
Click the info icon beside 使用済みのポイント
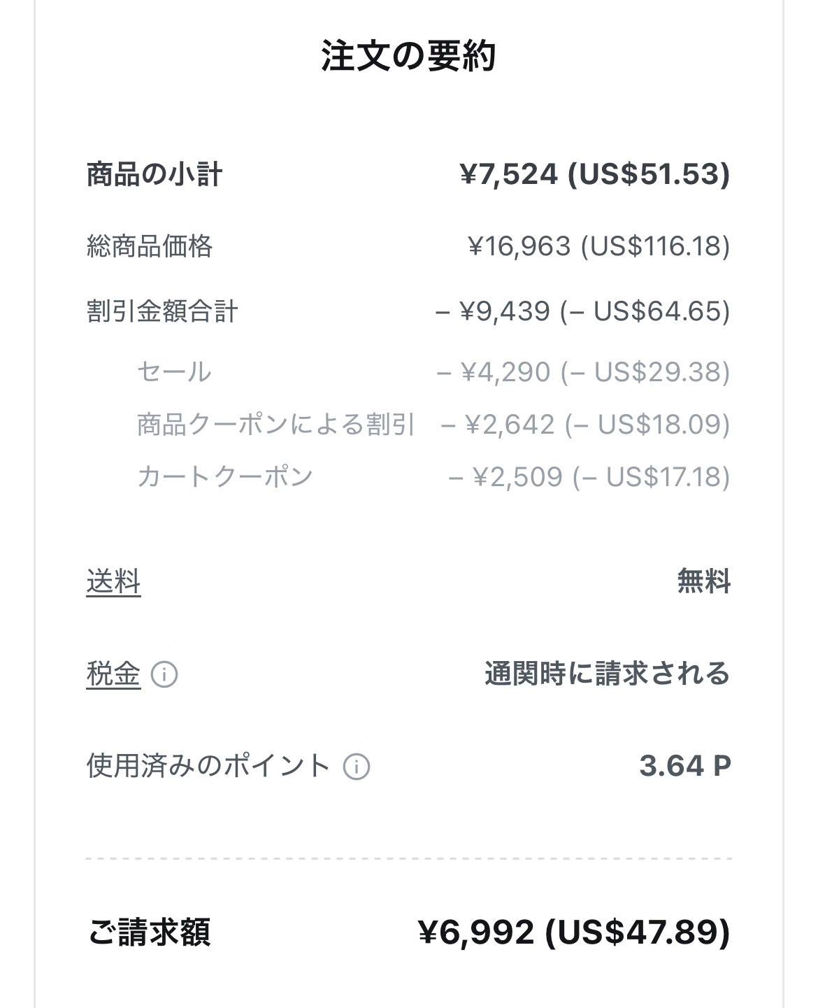[x=356, y=767]
